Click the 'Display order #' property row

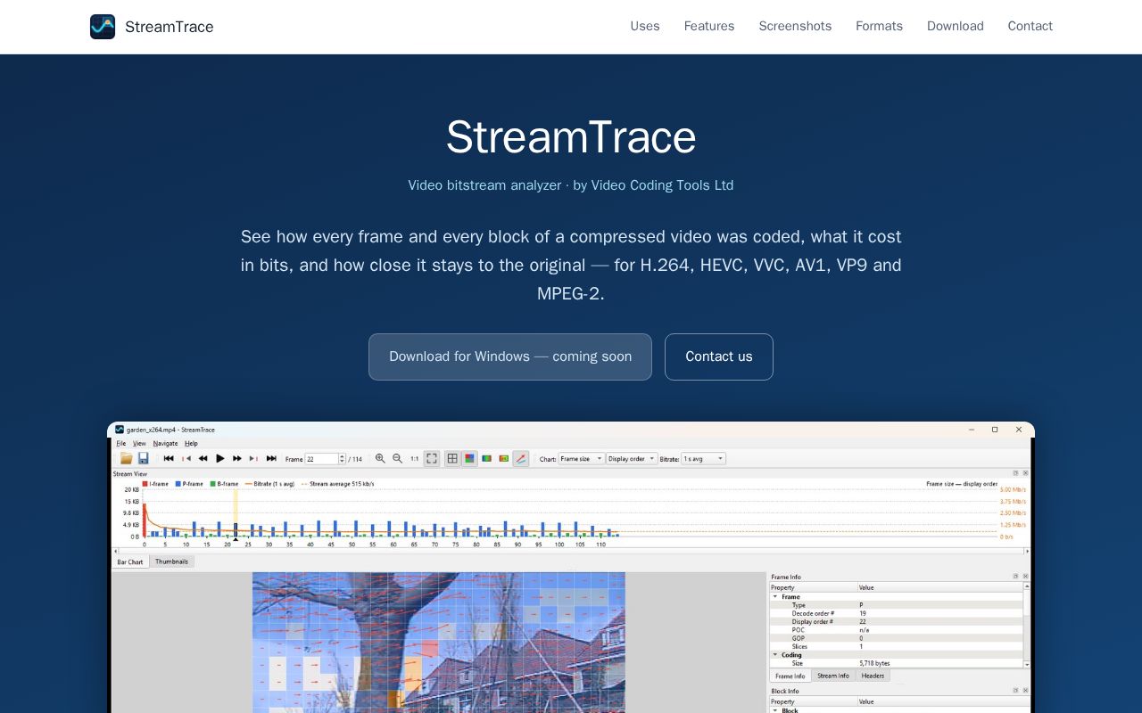point(897,621)
